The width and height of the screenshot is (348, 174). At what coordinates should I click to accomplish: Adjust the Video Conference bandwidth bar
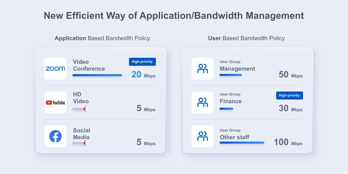[97, 75]
